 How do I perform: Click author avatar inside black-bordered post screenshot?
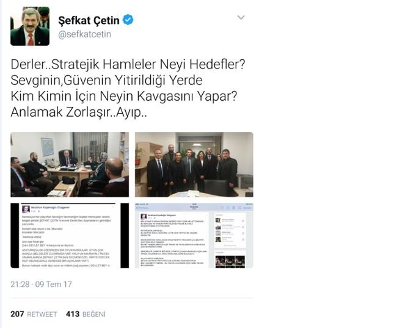pyautogui.click(x=26, y=210)
